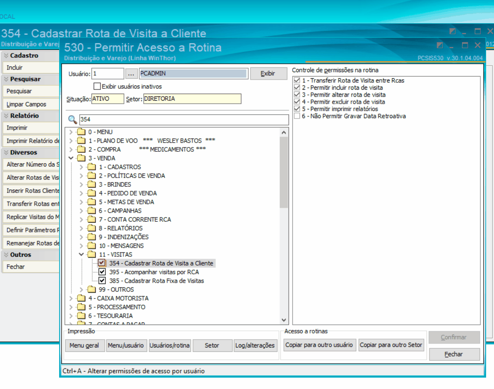Click the Log/alterações button
494x389 pixels.
coord(255,345)
